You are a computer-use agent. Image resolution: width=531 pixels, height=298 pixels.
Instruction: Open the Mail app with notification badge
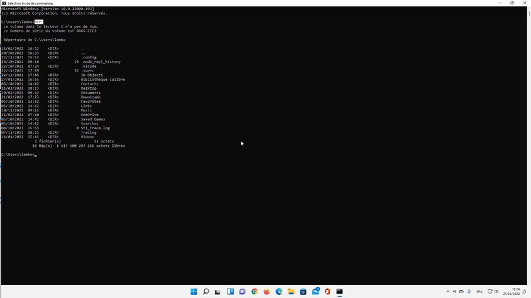(315, 292)
